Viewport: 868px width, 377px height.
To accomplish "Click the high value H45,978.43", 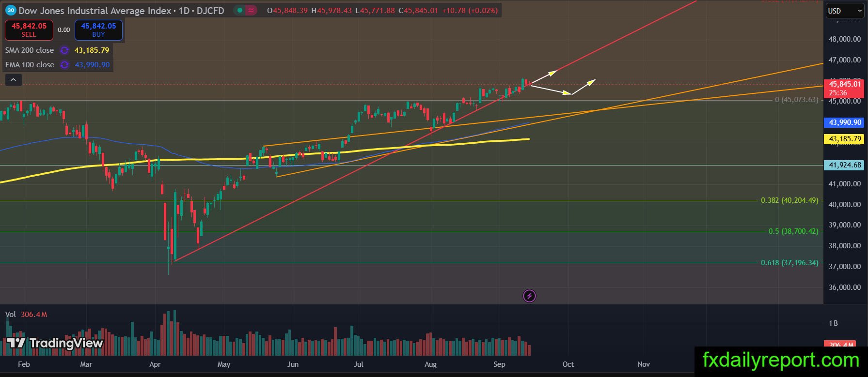I will (331, 10).
